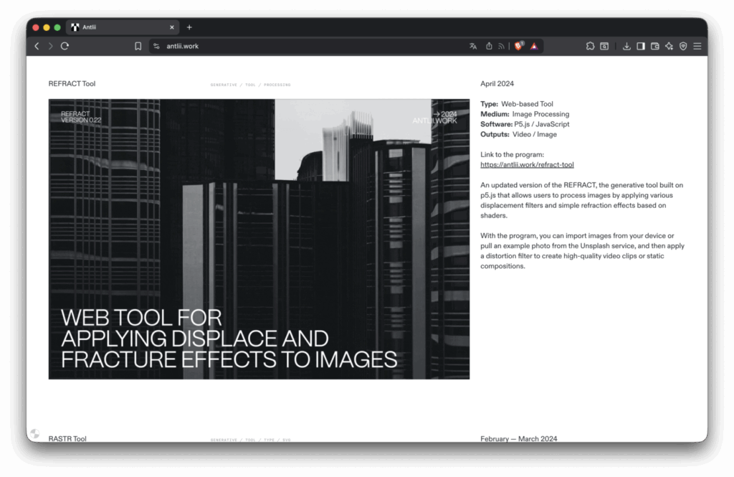The height and width of the screenshot is (477, 734).
Task: Toggle the browser sidebar panel
Action: coord(641,46)
